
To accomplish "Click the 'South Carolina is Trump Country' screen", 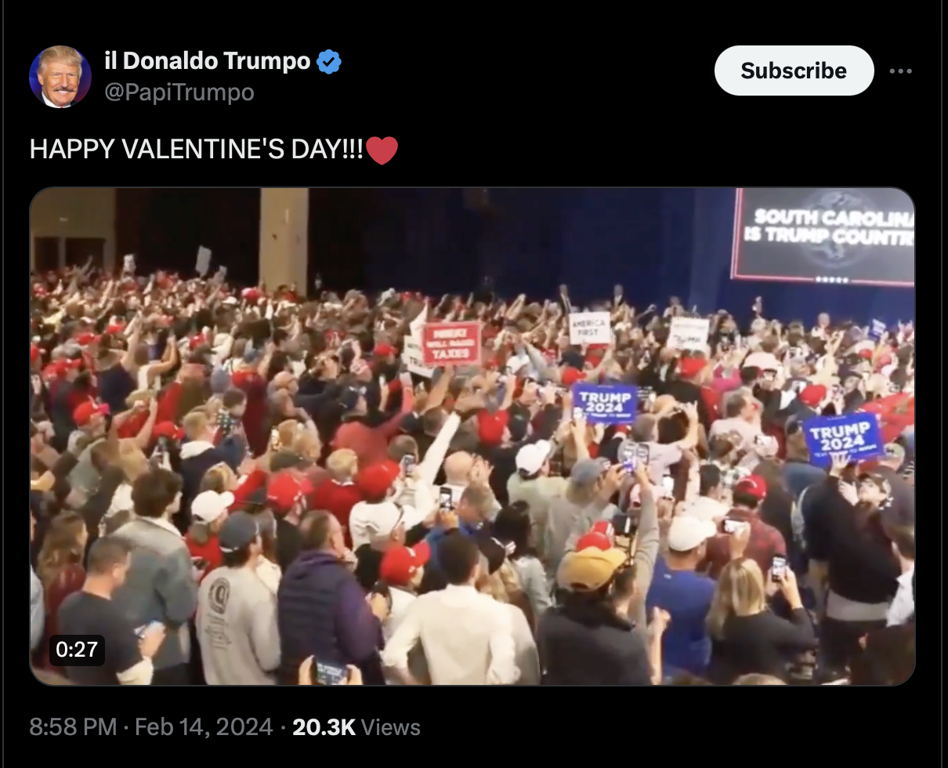I will (823, 236).
